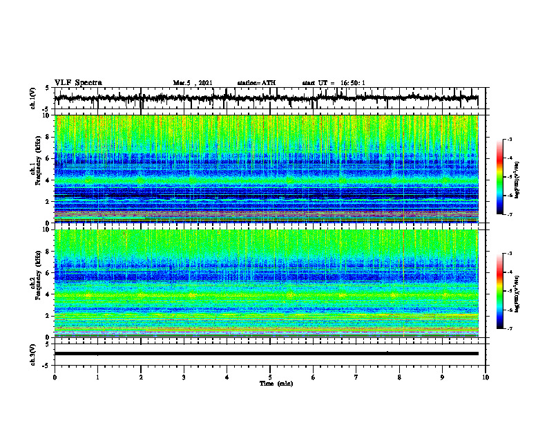Click the '8' minute tick on time axis
547x423 pixels.
point(399,377)
